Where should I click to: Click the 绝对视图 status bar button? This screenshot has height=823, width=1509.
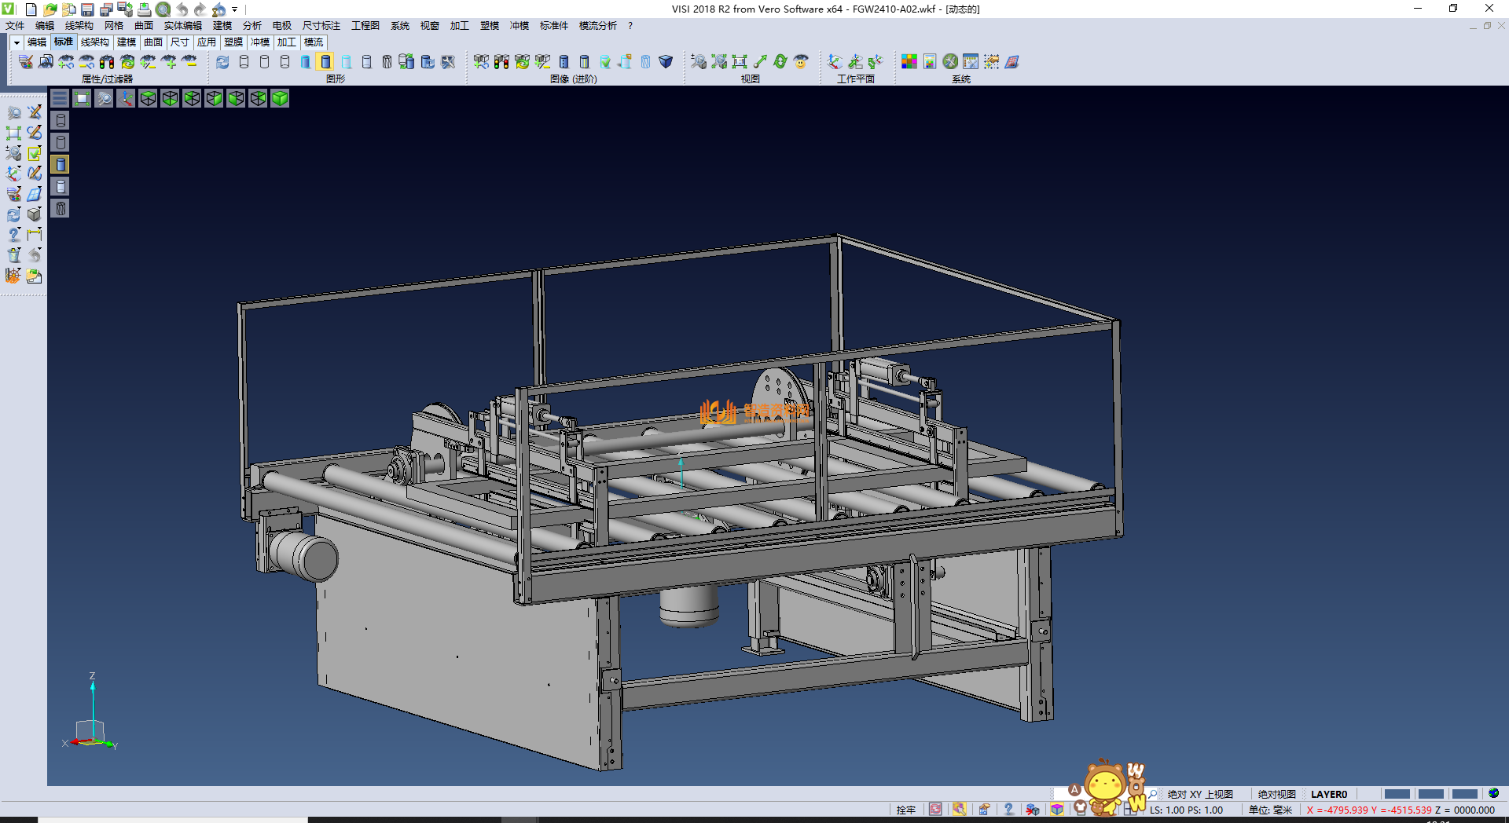1276,794
